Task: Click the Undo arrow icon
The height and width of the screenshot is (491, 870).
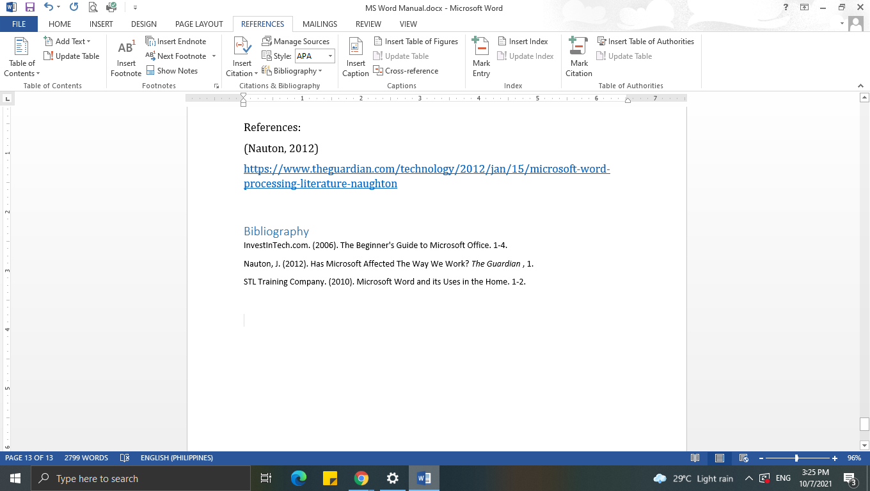Action: pyautogui.click(x=49, y=8)
